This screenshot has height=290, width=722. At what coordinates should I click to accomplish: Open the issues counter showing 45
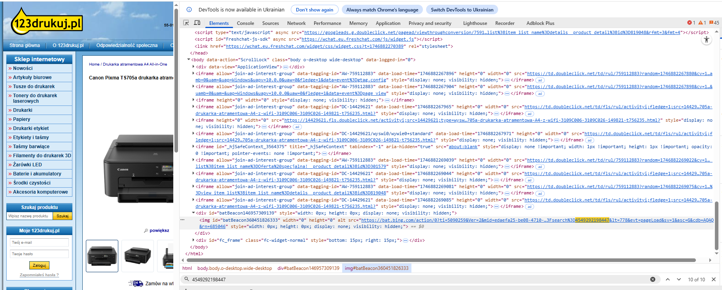pos(714,23)
